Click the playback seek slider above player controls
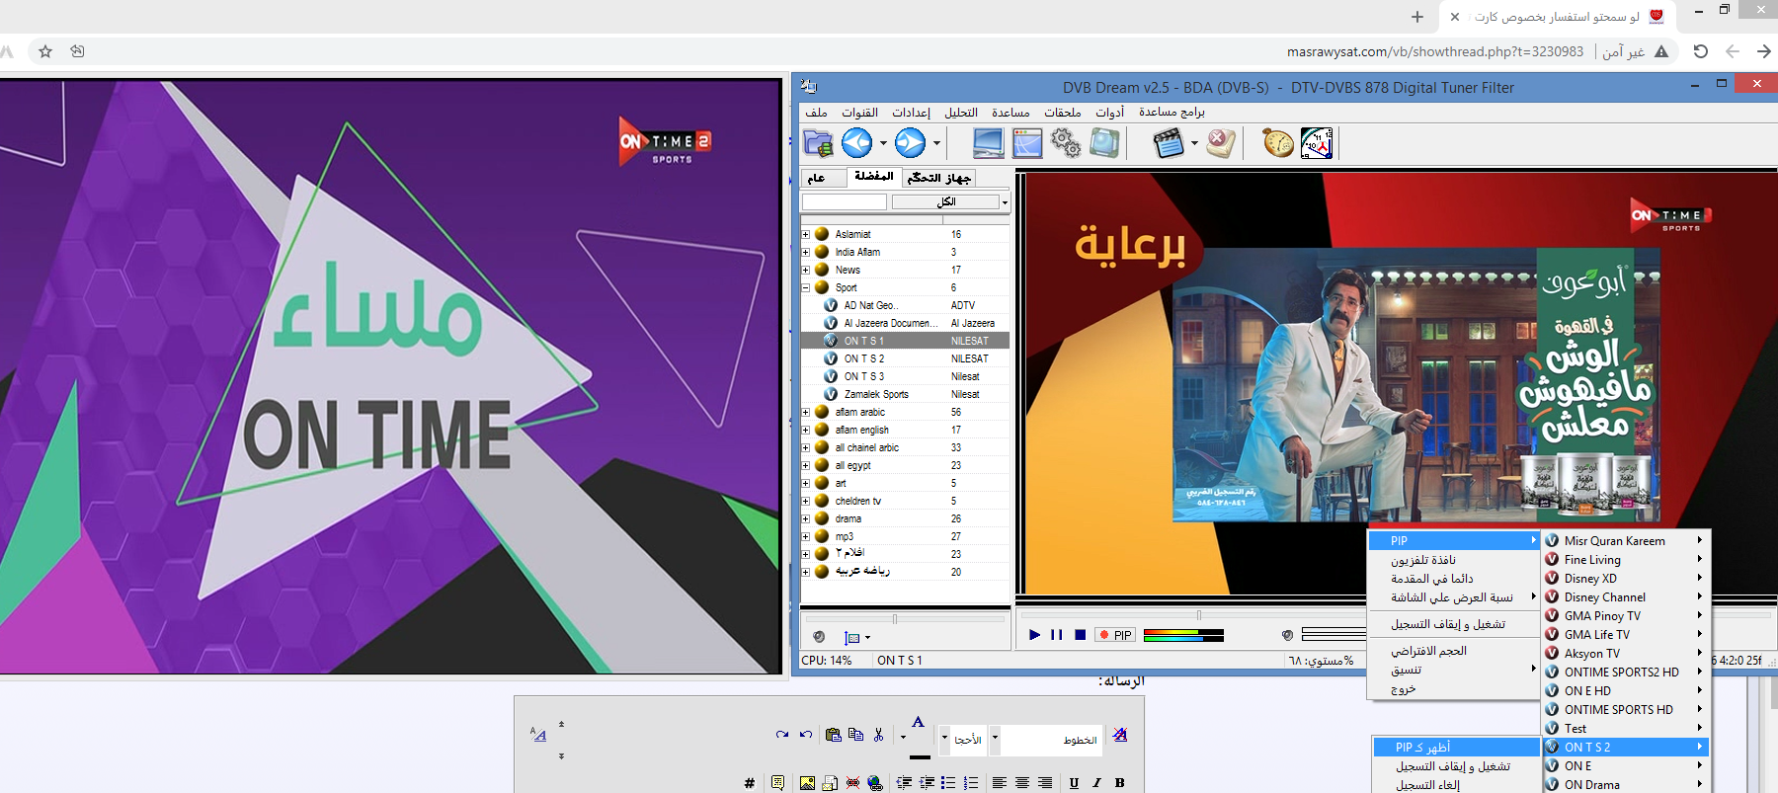 [x=1199, y=614]
